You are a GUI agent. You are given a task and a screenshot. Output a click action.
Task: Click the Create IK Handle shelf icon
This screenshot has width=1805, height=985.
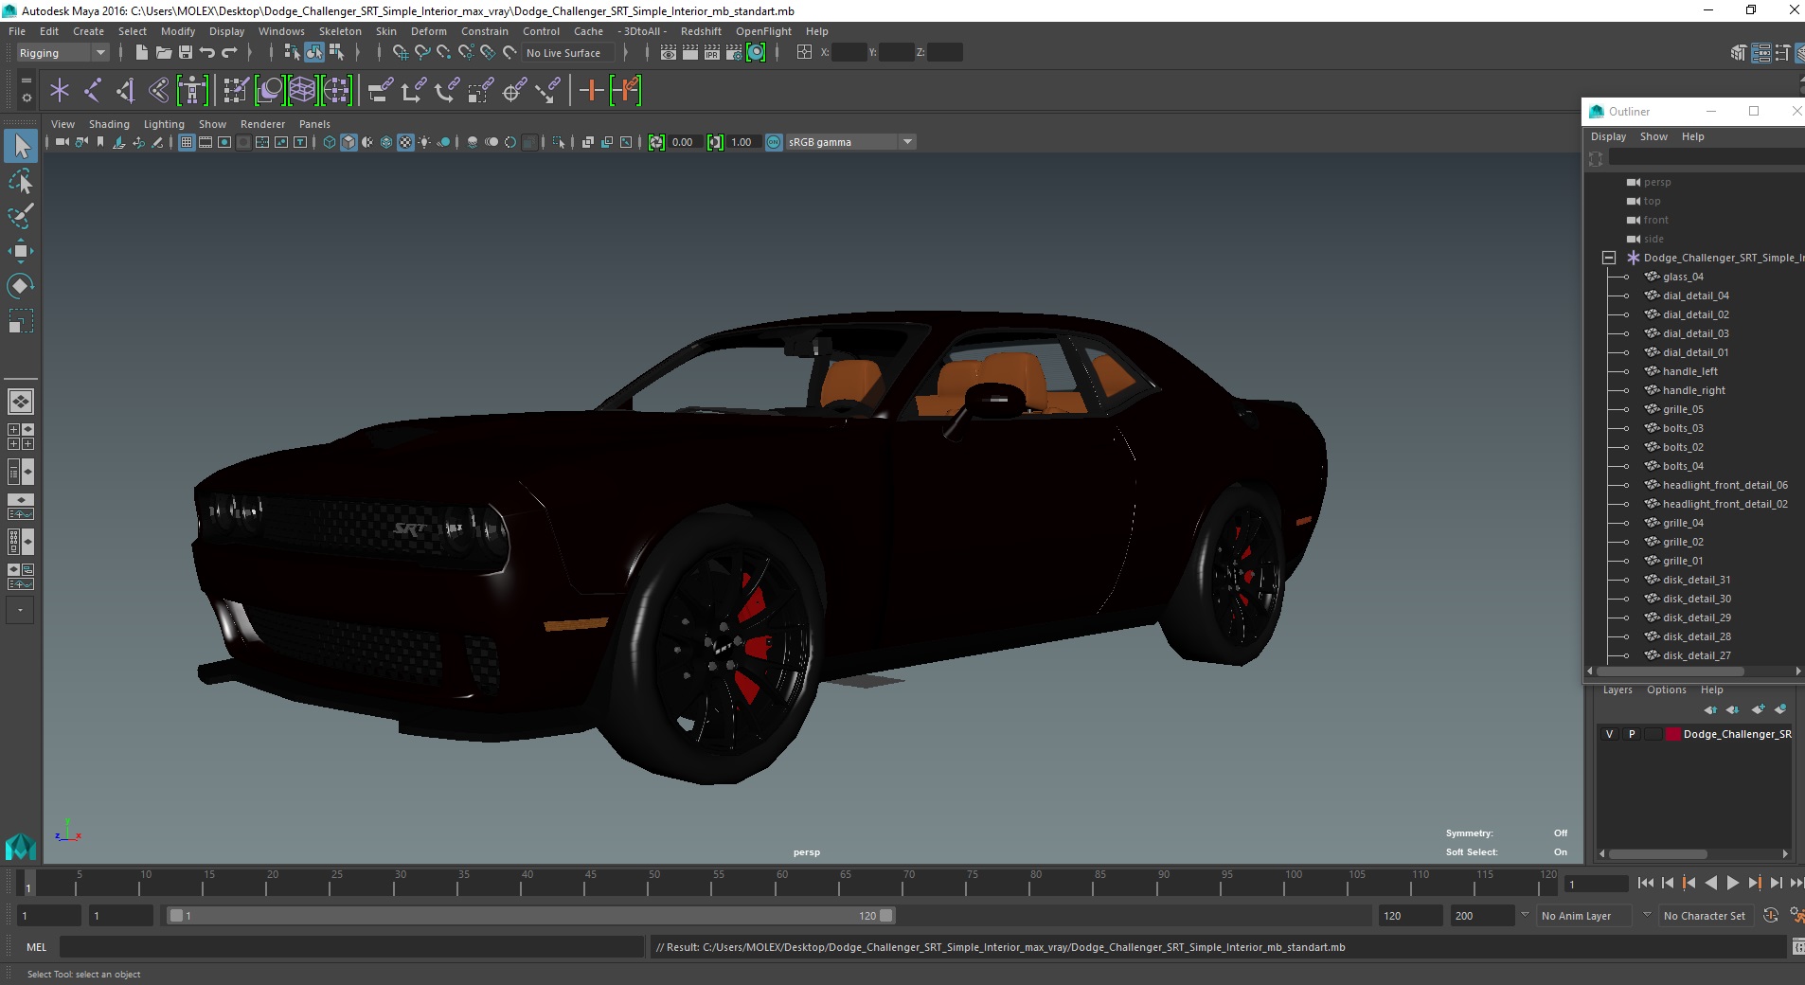pos(125,90)
